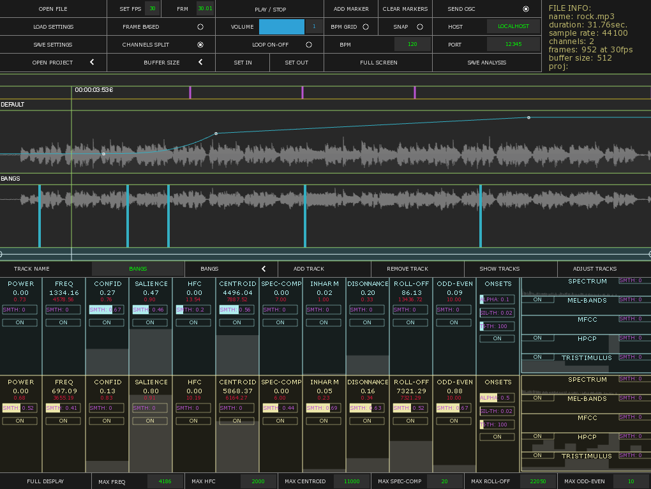Screen dimensions: 651x489
Task: Click the Set In button
Action: point(243,63)
